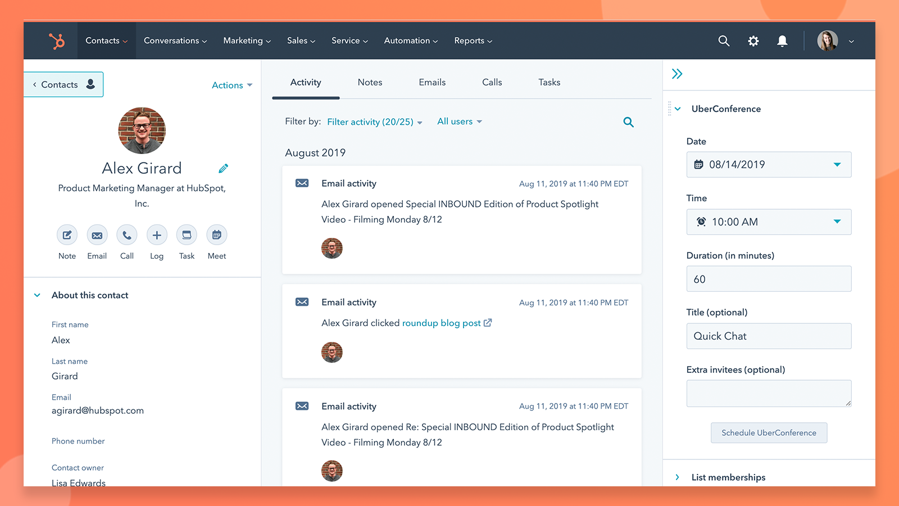The height and width of the screenshot is (506, 899).
Task: Collapse the UberConference section chevron
Action: tap(678, 109)
